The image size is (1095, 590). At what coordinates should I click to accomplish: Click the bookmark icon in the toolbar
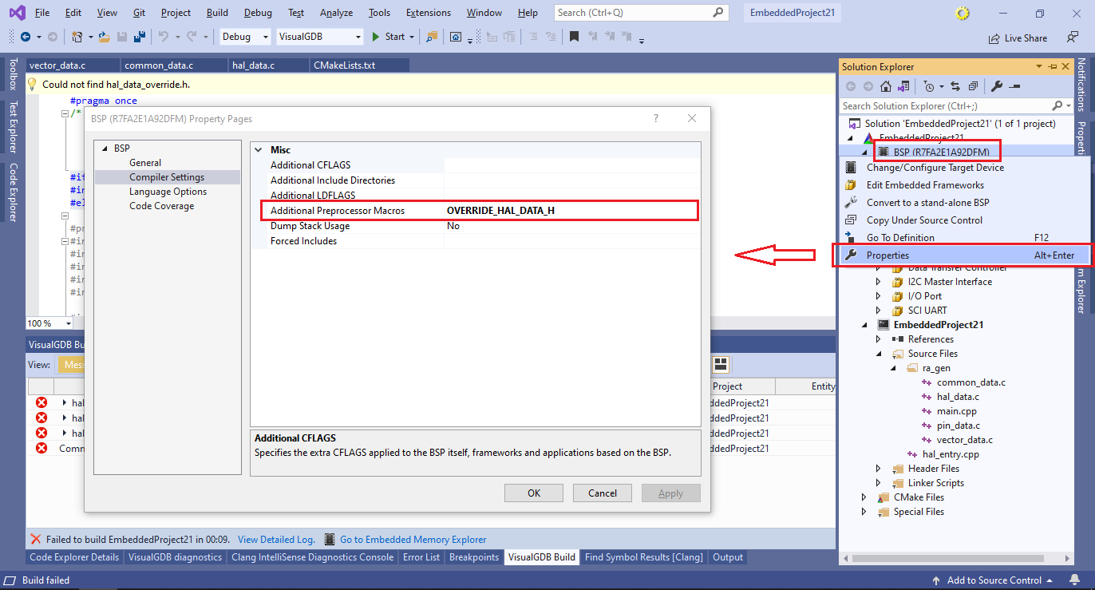pyautogui.click(x=574, y=37)
